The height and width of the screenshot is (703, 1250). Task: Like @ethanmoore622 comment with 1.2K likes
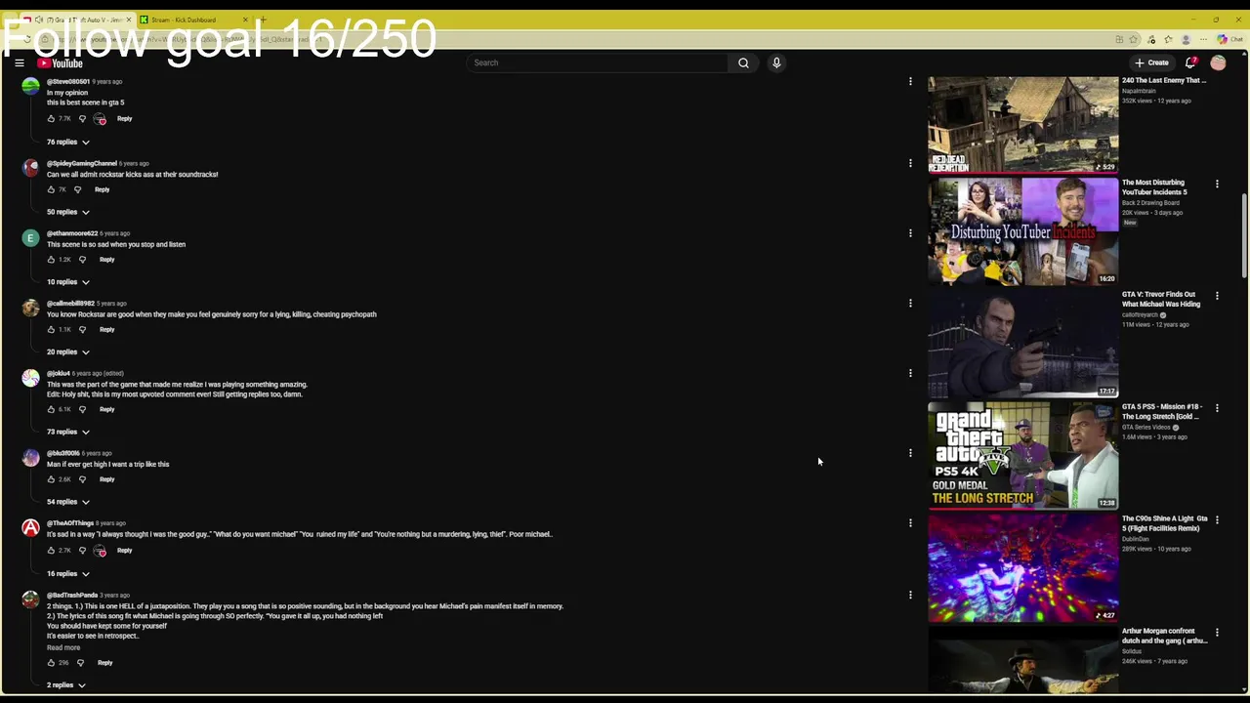52,260
